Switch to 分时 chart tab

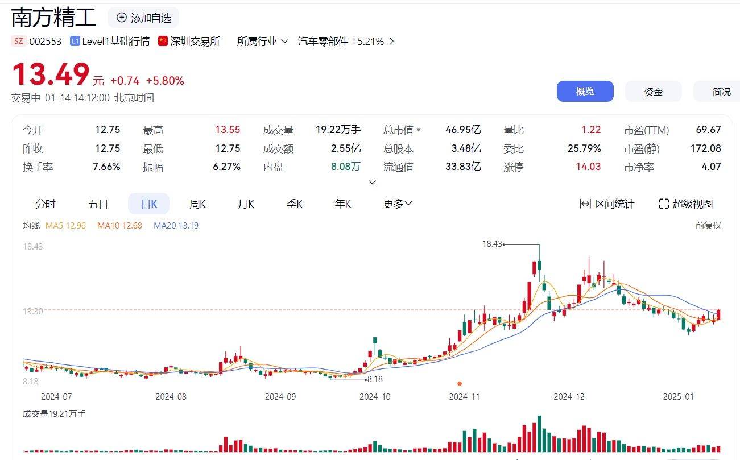click(x=46, y=204)
